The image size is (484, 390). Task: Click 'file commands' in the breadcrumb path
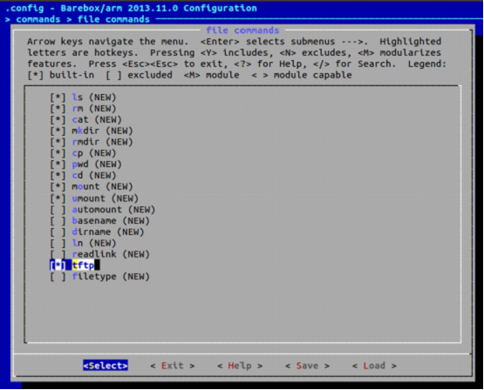pos(113,19)
